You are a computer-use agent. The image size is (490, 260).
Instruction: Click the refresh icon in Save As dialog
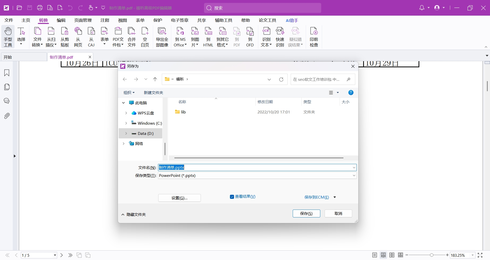point(281,80)
